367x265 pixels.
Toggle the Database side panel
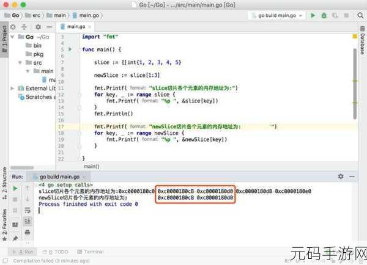(x=362, y=40)
